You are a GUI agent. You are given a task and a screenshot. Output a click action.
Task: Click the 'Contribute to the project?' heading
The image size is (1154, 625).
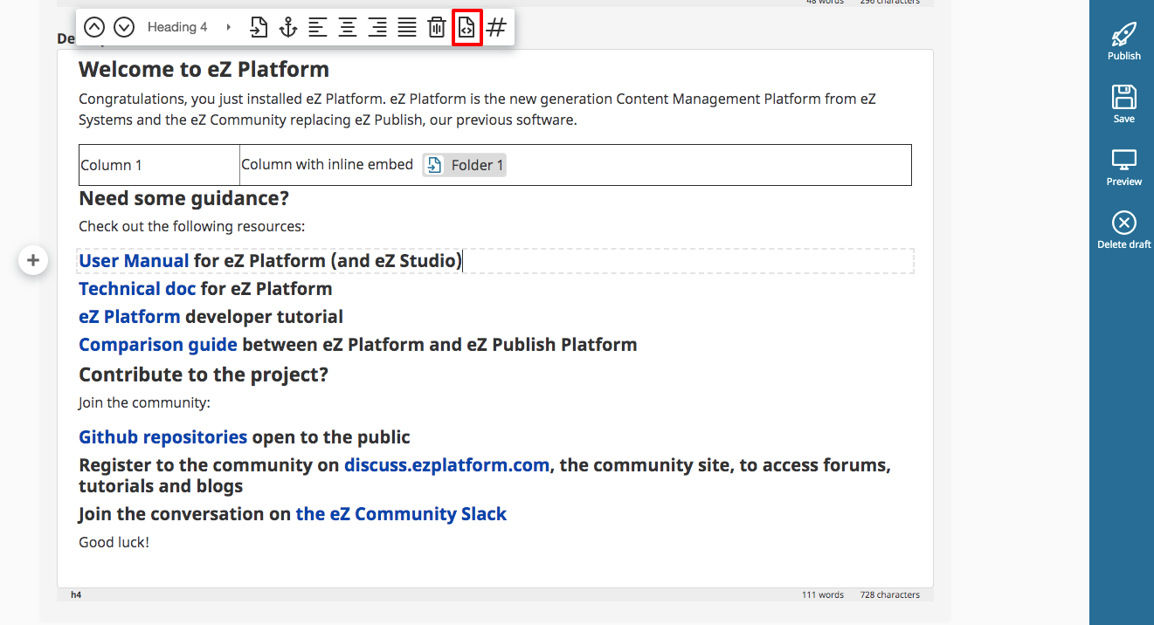[x=204, y=374]
